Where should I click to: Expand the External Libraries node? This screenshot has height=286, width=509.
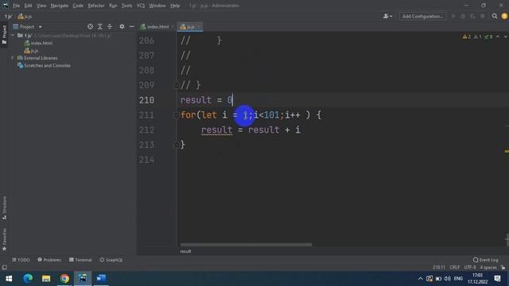tap(13, 58)
